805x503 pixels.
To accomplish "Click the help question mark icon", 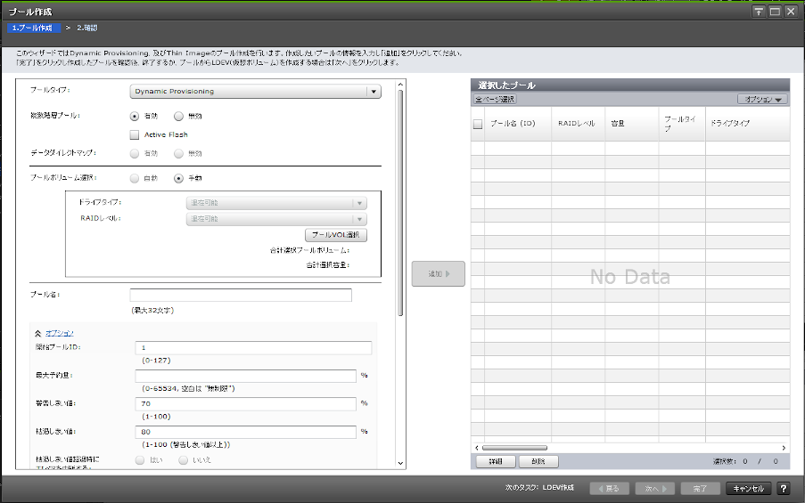I will 784,489.
